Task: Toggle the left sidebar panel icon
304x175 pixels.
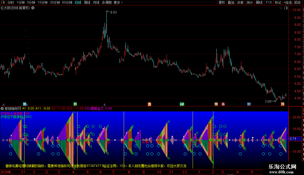Action: pos(3,2)
